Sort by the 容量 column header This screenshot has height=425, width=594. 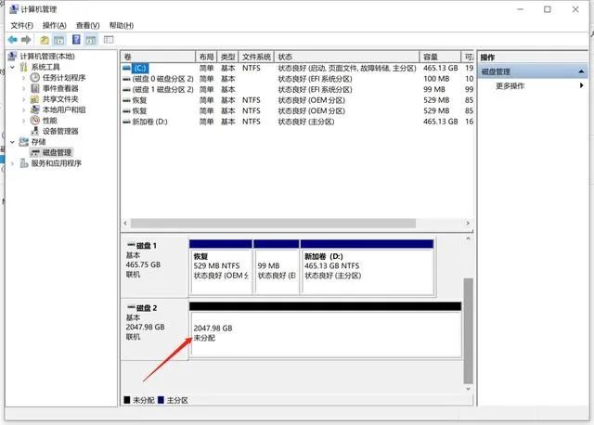441,57
